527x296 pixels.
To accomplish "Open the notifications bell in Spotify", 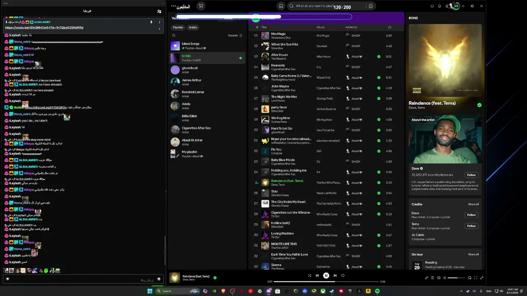I will (439, 6).
